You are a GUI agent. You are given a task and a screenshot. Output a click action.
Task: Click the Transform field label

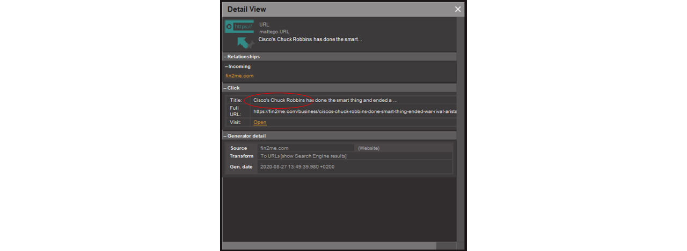(242, 156)
